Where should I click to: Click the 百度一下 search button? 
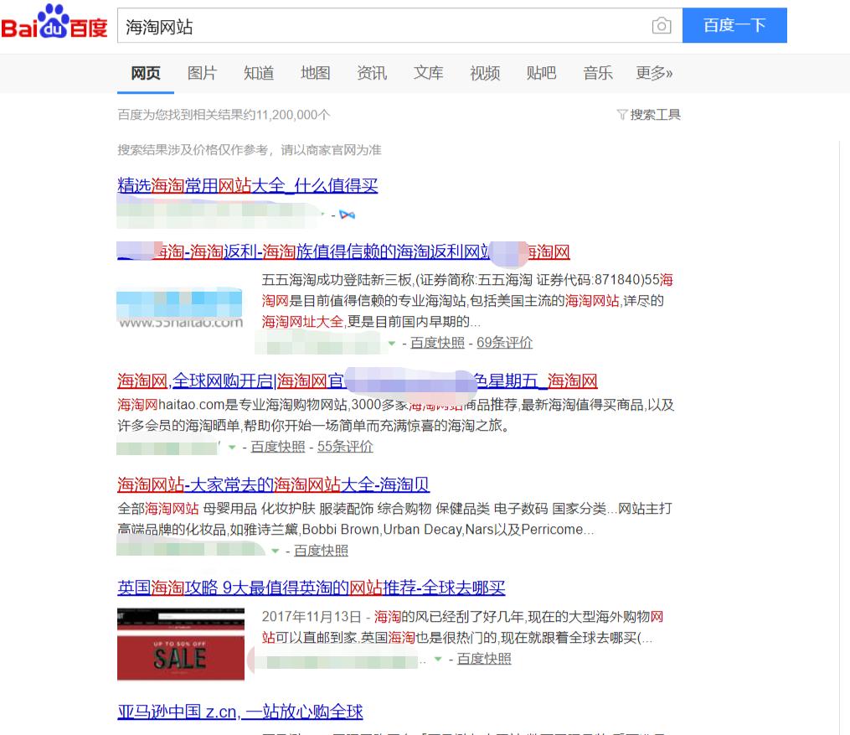click(734, 25)
